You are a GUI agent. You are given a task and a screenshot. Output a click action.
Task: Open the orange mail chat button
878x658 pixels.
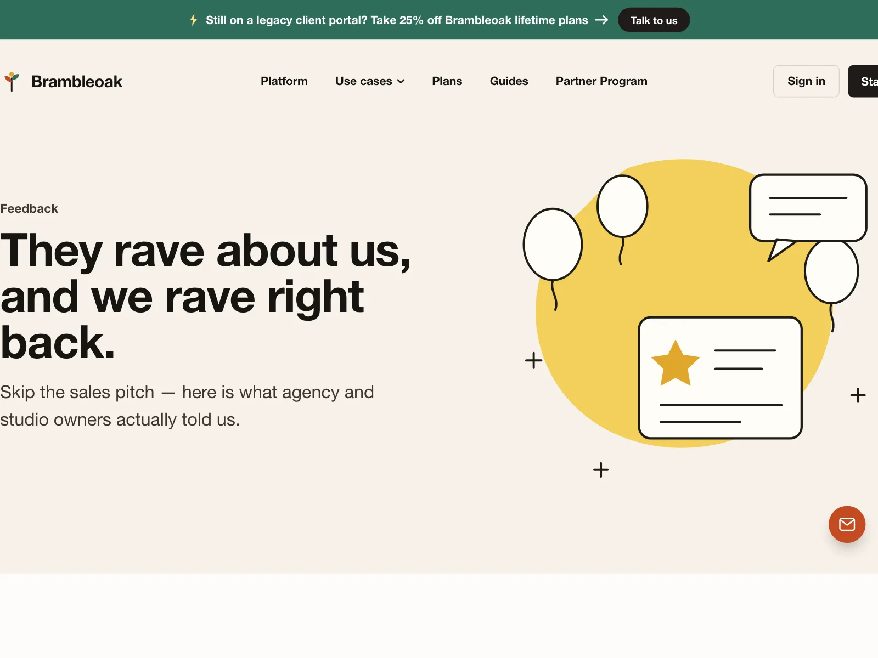[x=847, y=524]
